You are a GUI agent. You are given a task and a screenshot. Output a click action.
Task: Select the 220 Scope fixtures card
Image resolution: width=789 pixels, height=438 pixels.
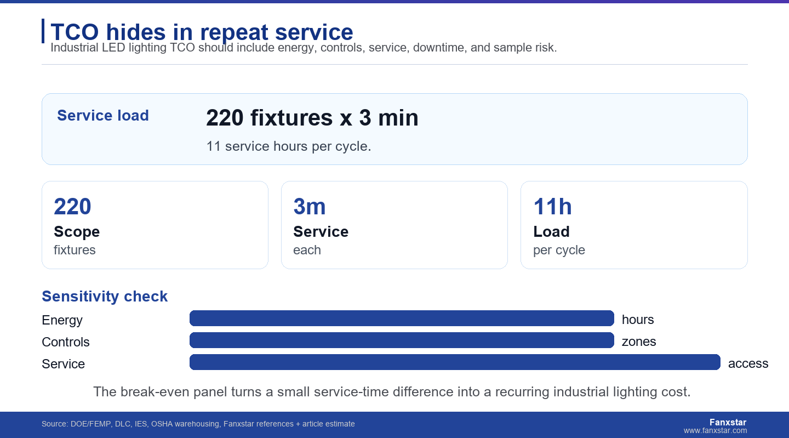point(155,225)
